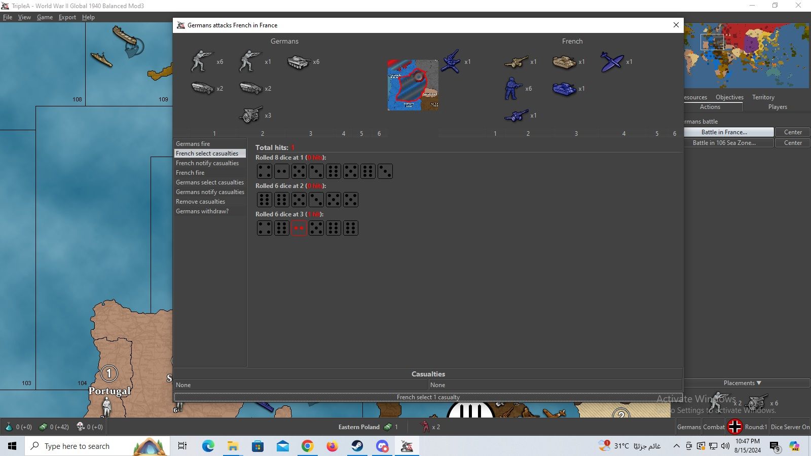Select the French notify casualties step
Image resolution: width=811 pixels, height=456 pixels.
coord(210,163)
